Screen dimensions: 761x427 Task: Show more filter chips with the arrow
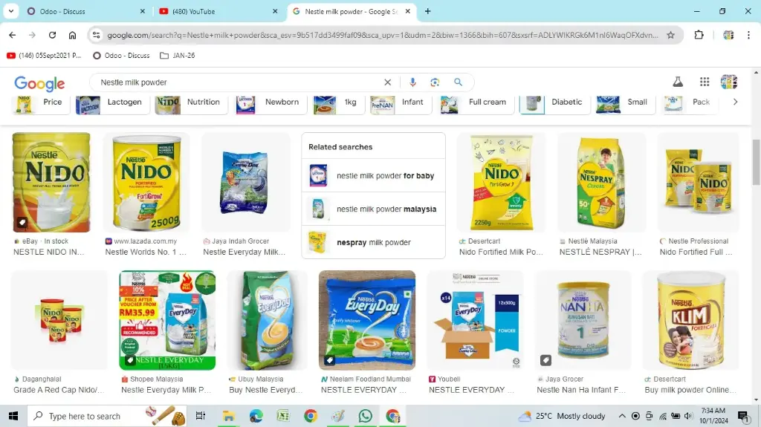(x=735, y=102)
